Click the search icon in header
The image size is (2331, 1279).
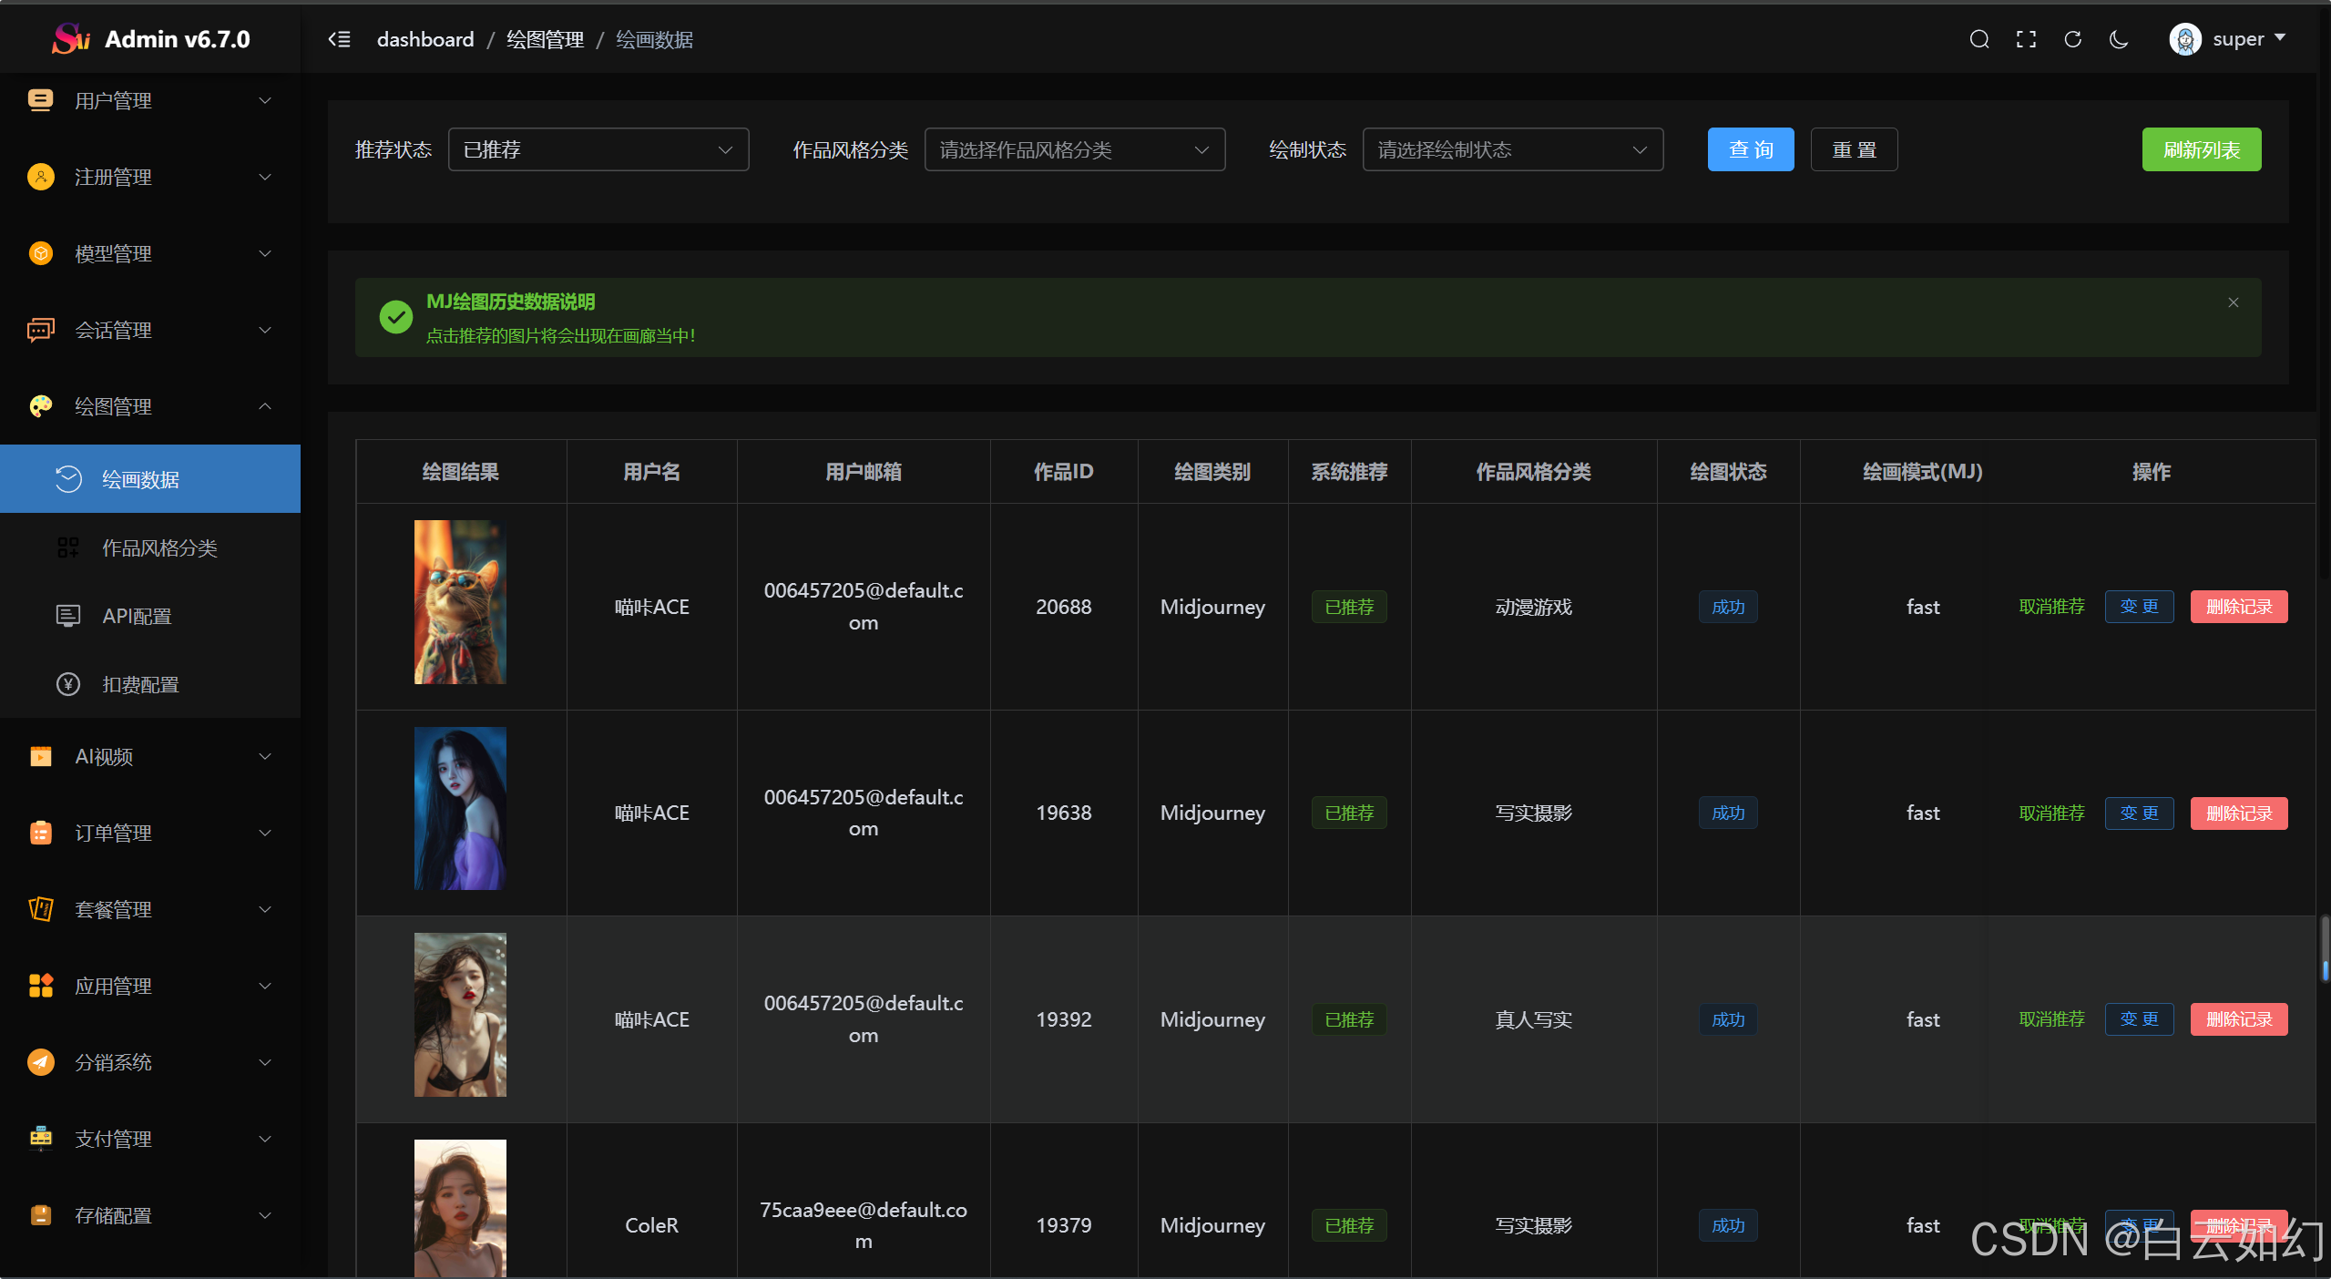[x=1978, y=39]
